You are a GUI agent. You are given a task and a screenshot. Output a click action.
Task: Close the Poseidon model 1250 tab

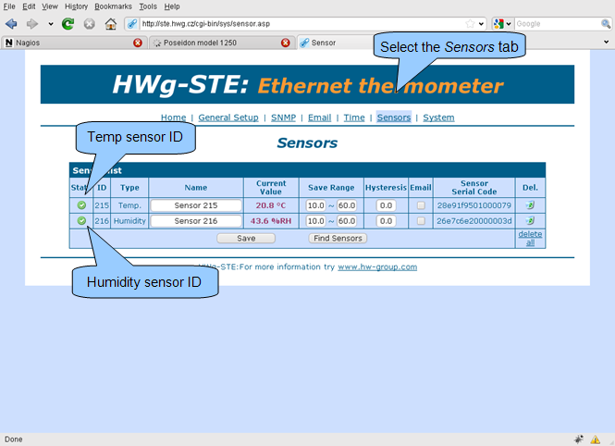coord(286,43)
